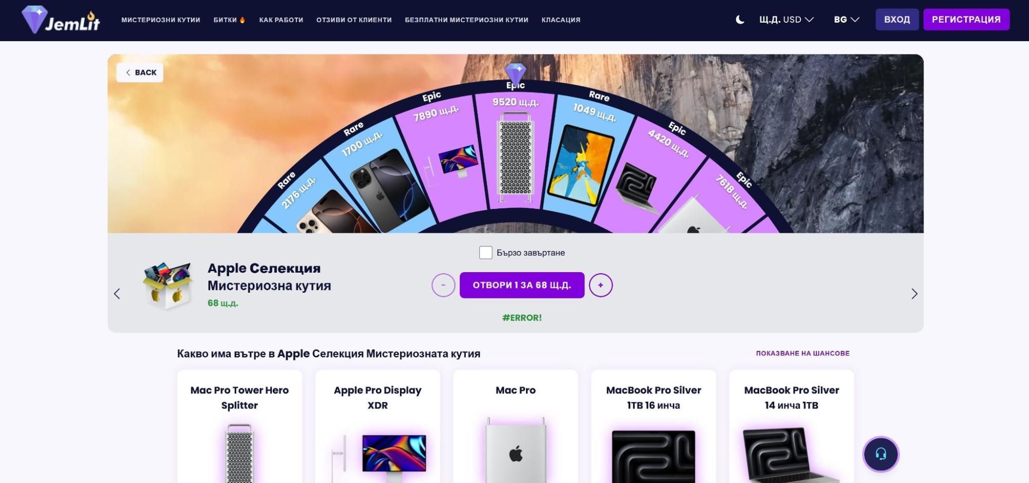
Task: Open the Битки menu item
Action: click(229, 20)
